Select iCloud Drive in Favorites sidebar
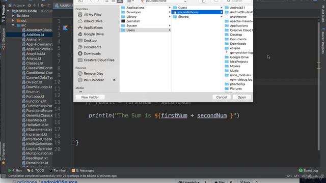 click(x=90, y=21)
